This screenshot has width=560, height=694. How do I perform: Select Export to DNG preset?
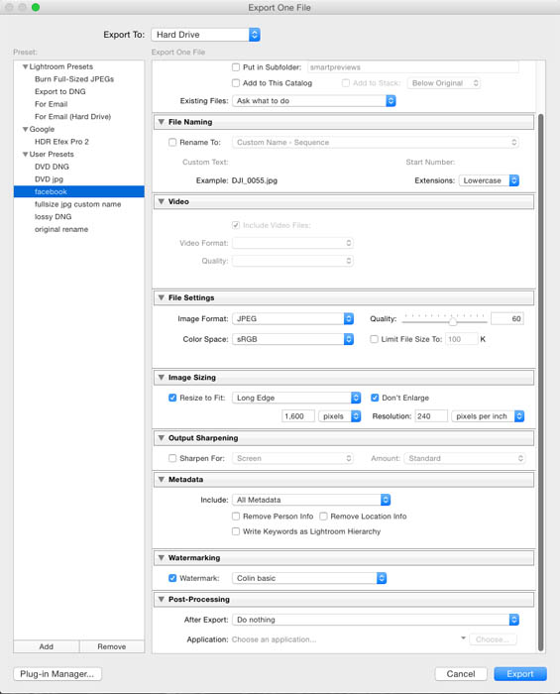(60, 91)
